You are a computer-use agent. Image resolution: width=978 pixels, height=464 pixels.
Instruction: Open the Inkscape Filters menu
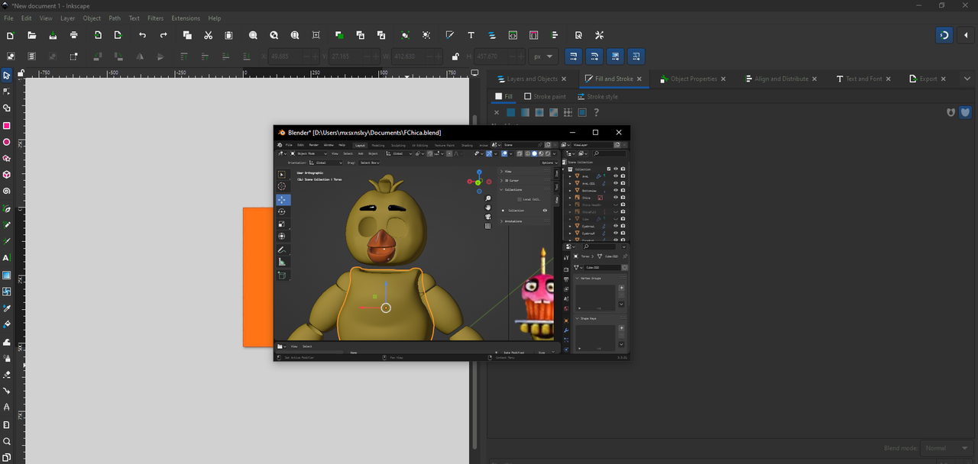click(155, 18)
